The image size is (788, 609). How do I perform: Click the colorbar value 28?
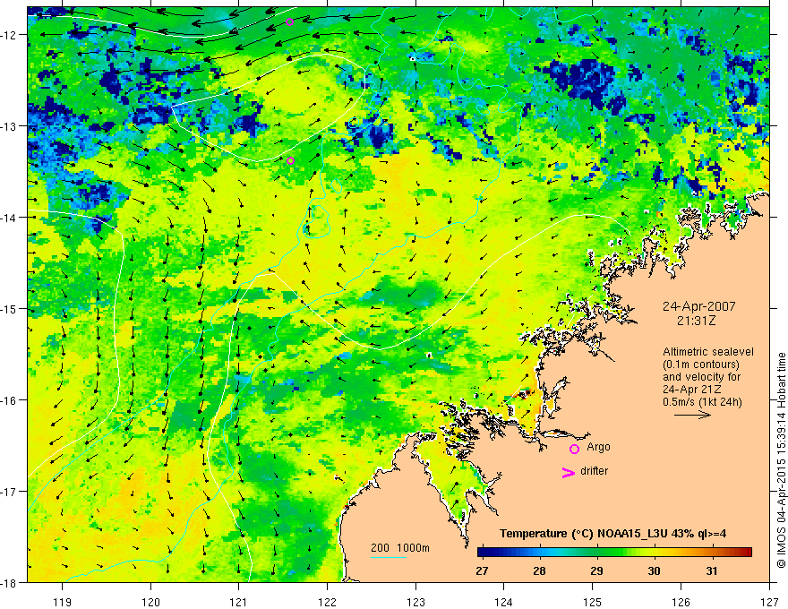click(539, 571)
